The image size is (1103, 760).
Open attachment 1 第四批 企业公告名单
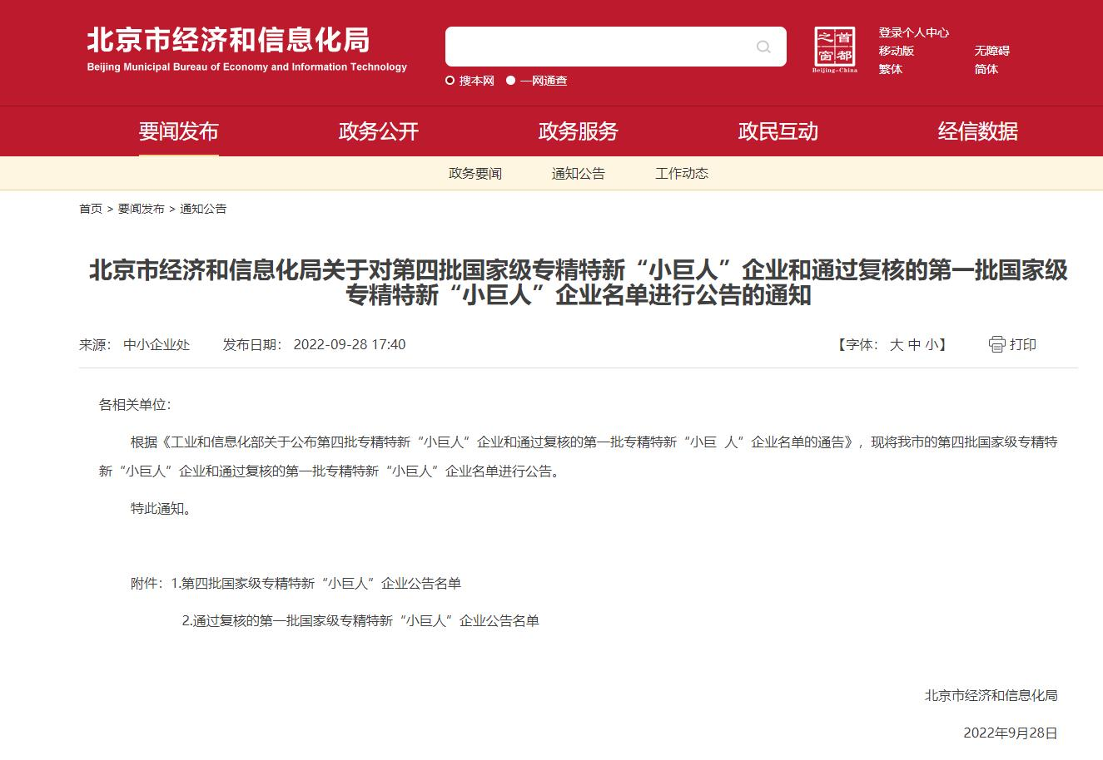(320, 584)
